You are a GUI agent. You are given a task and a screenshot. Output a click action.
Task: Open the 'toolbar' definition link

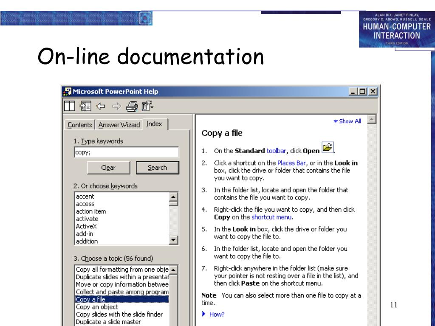click(276, 151)
